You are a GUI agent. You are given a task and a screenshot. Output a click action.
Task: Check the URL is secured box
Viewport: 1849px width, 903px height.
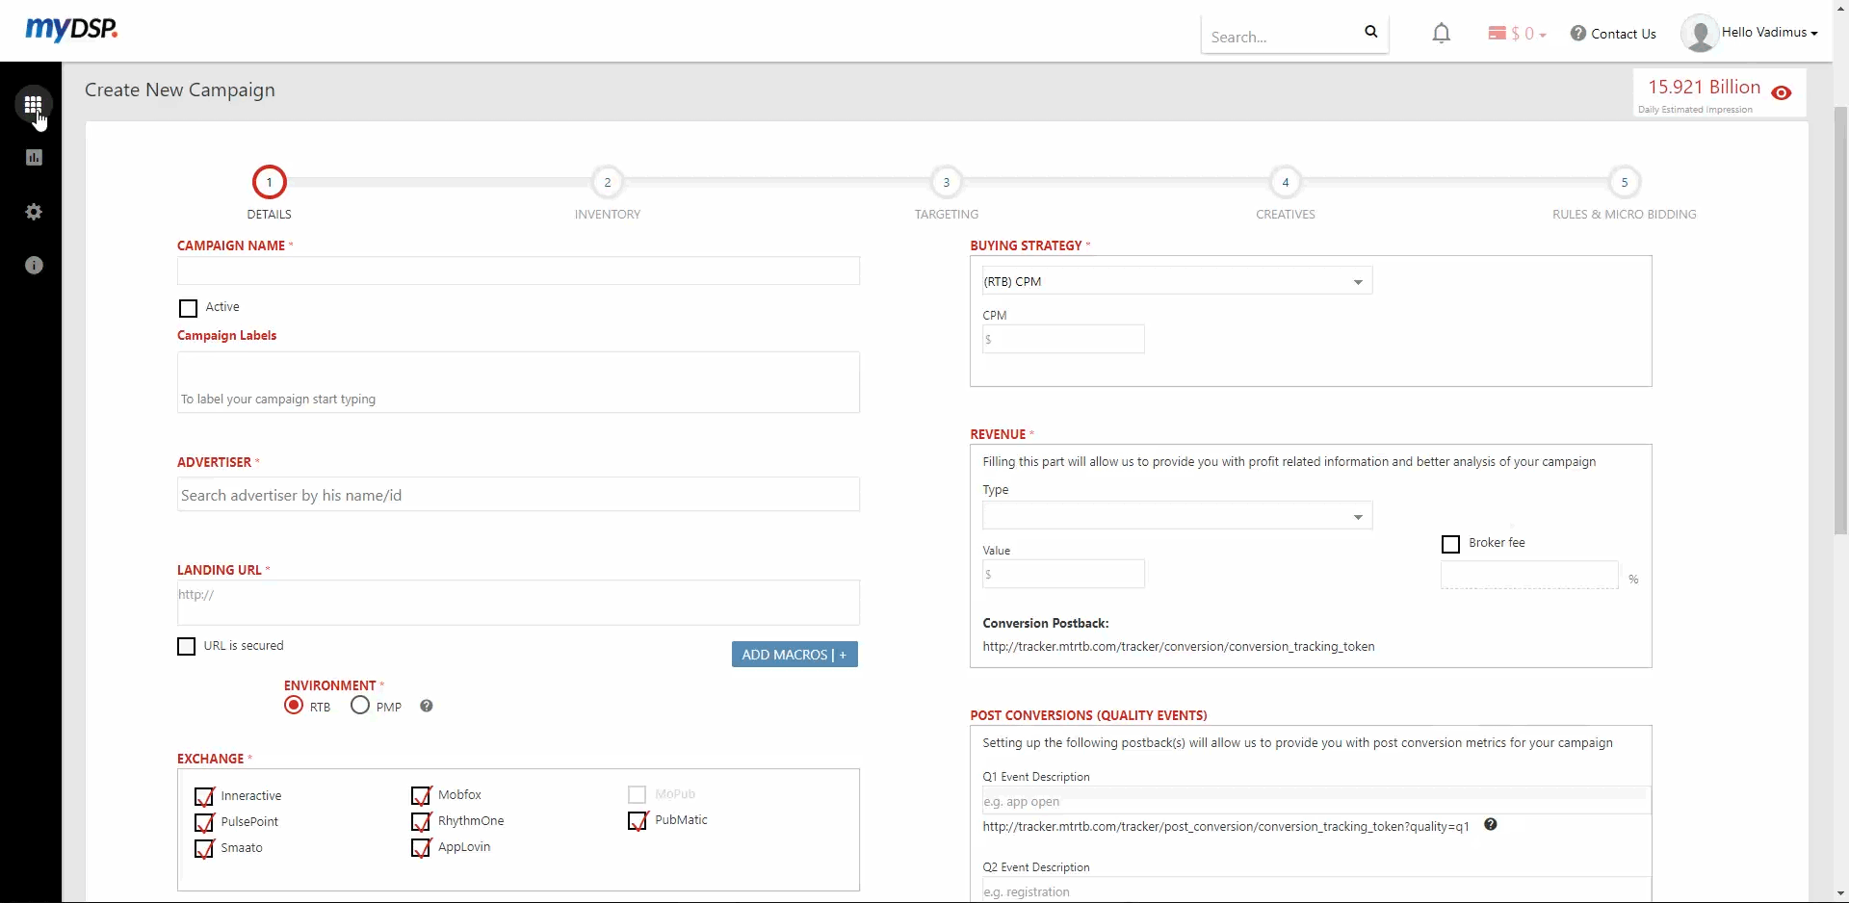(187, 647)
